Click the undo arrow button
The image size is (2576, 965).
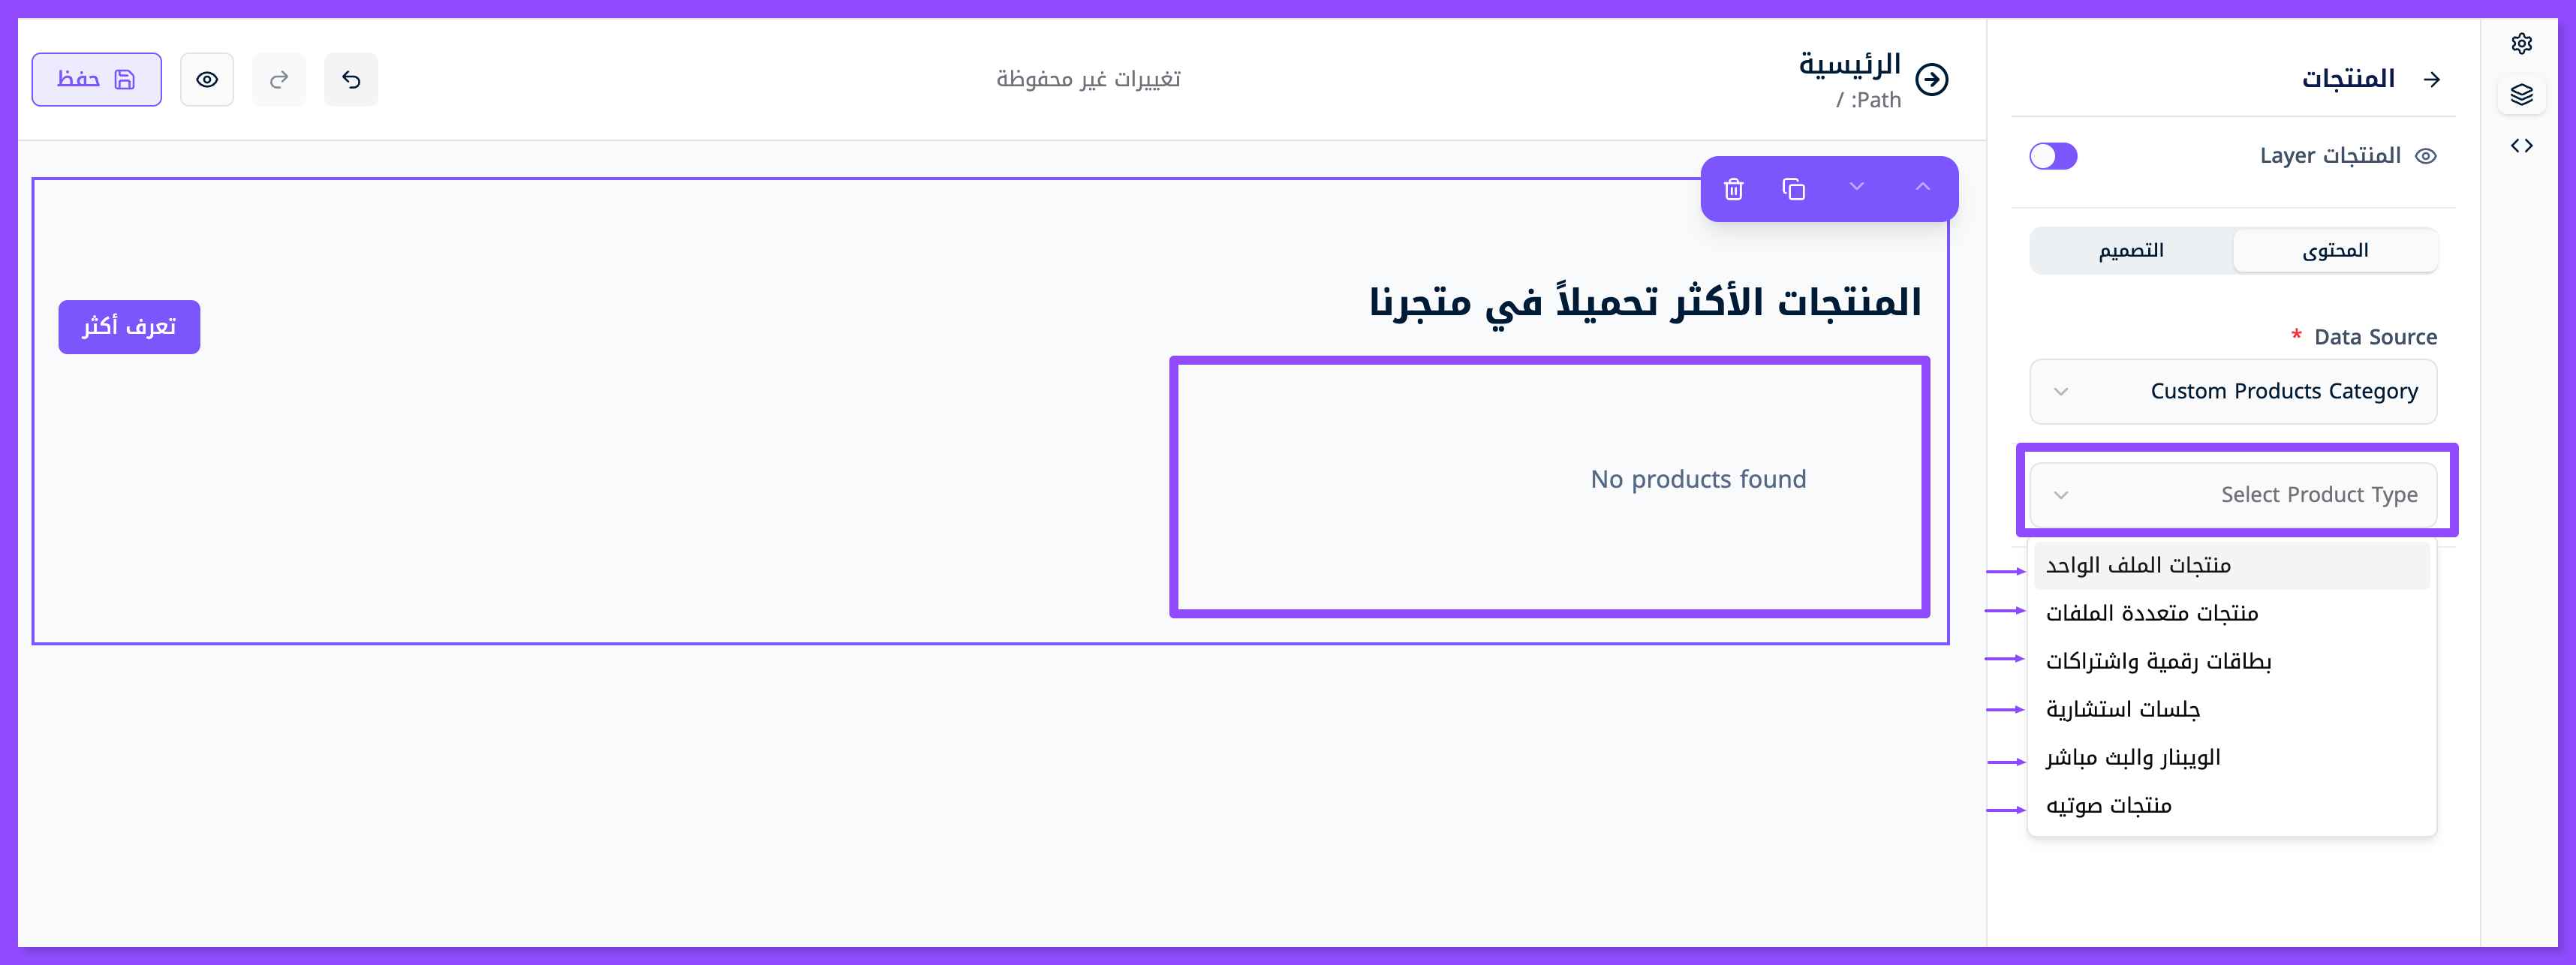[x=351, y=80]
